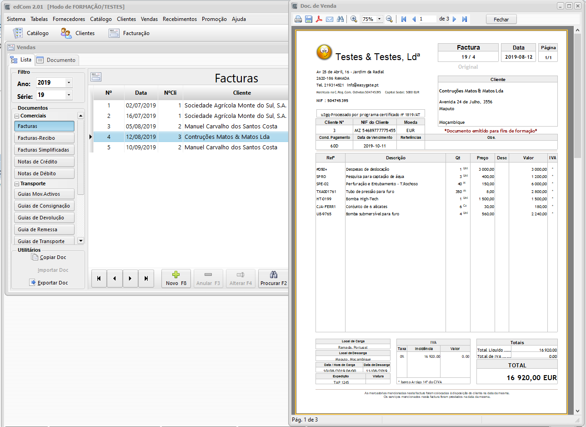Switch to the Documento tab
Image resolution: width=586 pixels, height=427 pixels.
coord(57,60)
